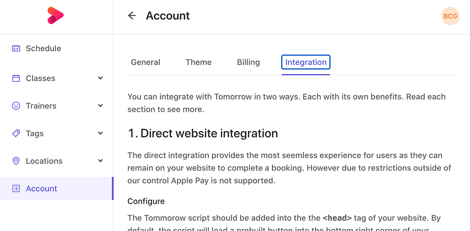Click the Classes calendar icon

click(16, 78)
